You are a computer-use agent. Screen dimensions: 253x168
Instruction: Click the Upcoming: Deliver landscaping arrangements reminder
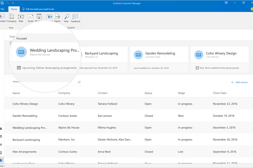point(50,68)
